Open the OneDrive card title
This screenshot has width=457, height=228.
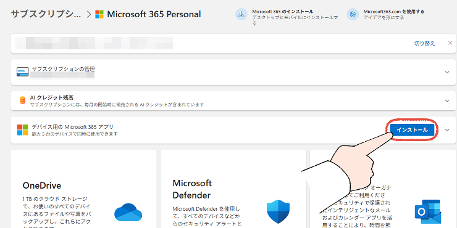coord(41,185)
